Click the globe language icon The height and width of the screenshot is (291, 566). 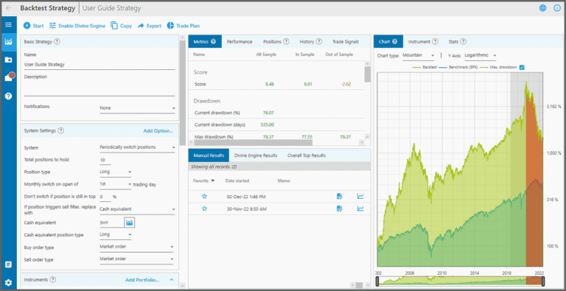[542, 8]
